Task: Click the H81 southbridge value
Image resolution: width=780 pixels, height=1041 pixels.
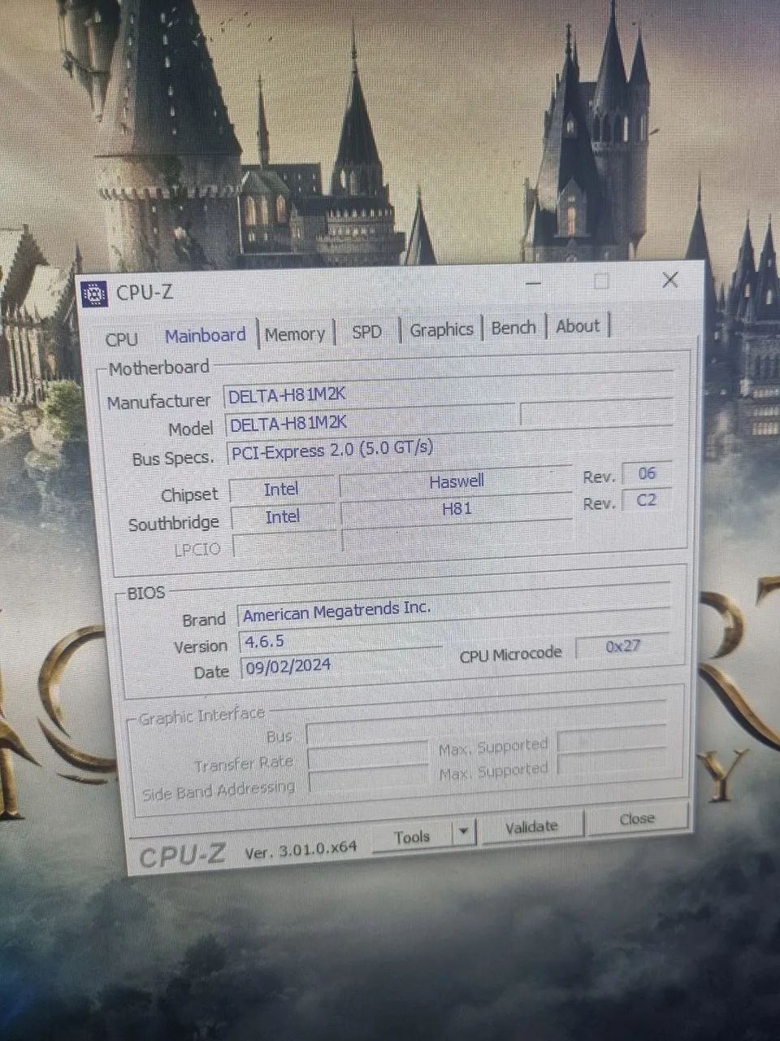Action: click(457, 509)
